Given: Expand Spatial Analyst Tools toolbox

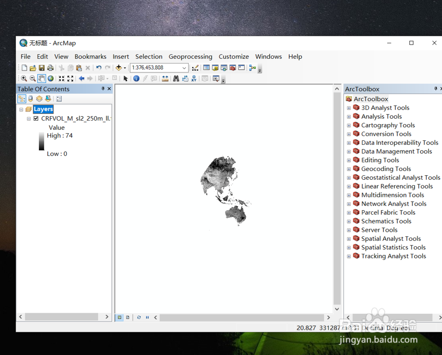Looking at the screenshot, I should click(x=349, y=239).
